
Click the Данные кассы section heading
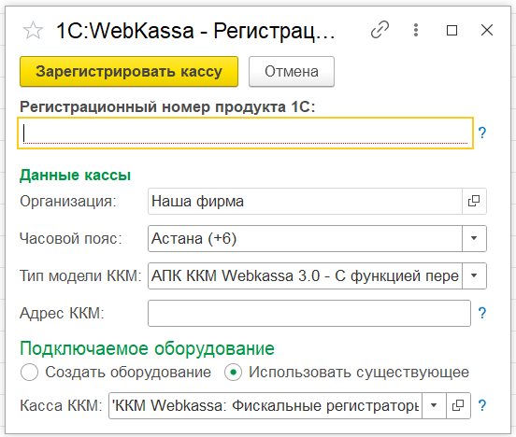click(x=76, y=175)
